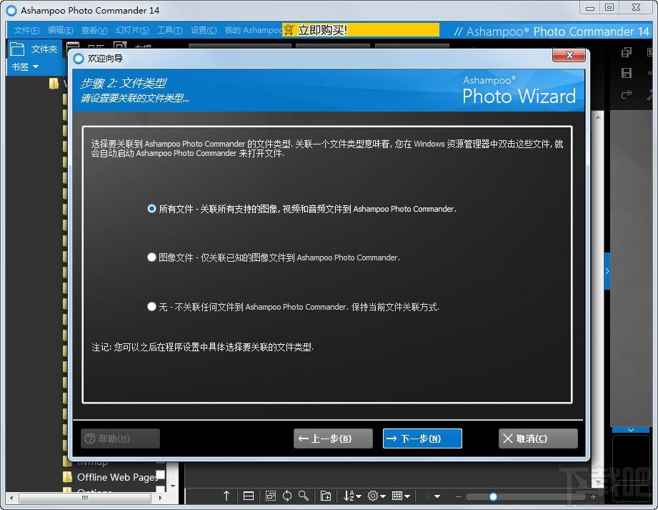658x510 pixels.
Task: Open the A-Z sort order dropdown
Action: pyautogui.click(x=352, y=496)
